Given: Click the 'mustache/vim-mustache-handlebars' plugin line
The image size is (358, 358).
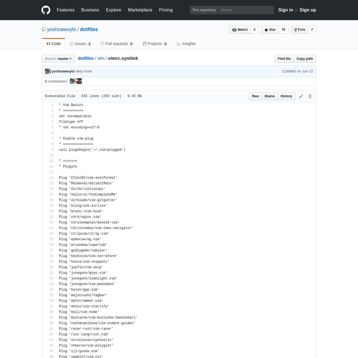Looking at the screenshot, I should pos(98,318).
